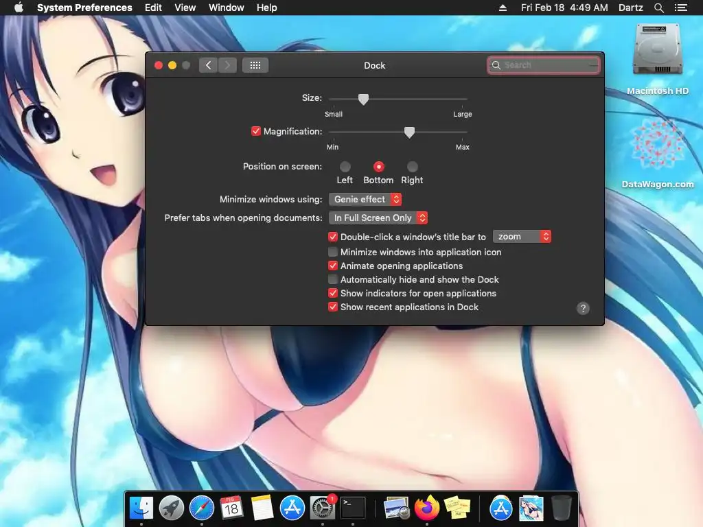Open Macintosh HD desktop drive
Image resolution: width=703 pixels, height=527 pixels.
coord(657,59)
